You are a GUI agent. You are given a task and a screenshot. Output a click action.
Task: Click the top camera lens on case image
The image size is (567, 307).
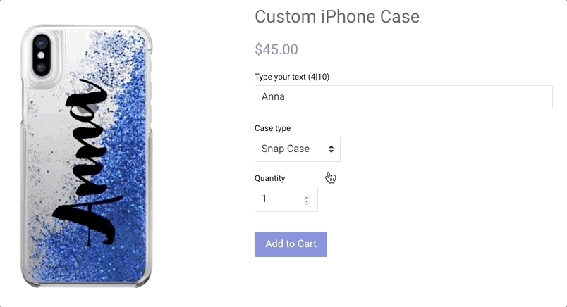41,44
